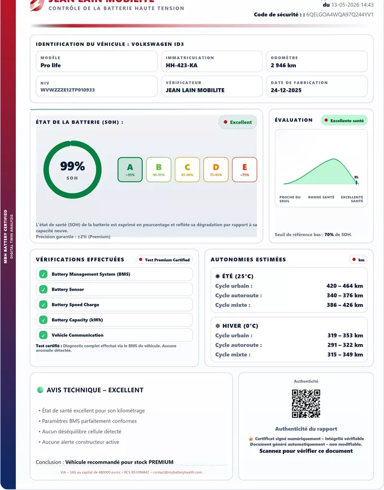Click Aucun déséquilibre cellule détecté bullet

coord(80,432)
